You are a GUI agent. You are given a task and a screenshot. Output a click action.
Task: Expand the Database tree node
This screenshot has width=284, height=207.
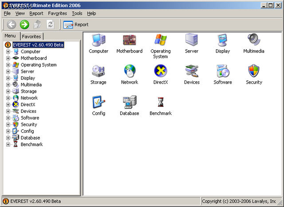tap(8, 138)
